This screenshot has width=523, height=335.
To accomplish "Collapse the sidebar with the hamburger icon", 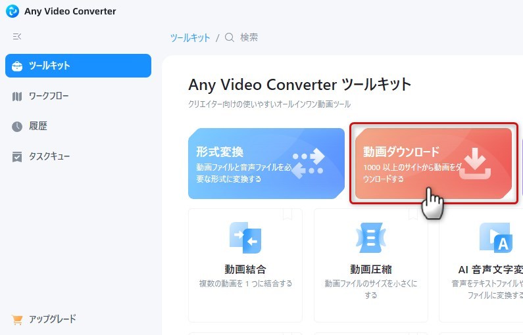I will (17, 36).
